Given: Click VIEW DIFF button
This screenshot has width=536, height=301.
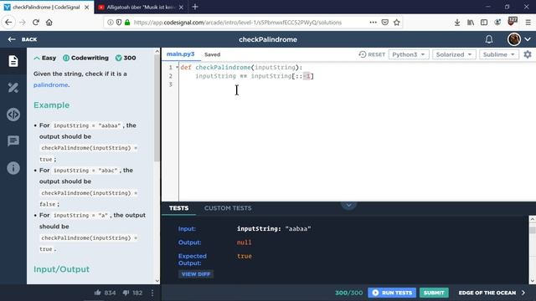Looking at the screenshot, I should (196, 274).
